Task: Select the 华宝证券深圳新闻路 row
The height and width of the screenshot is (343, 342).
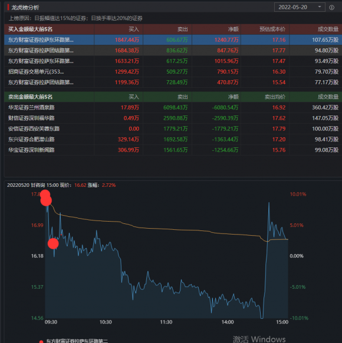Action: click(x=173, y=150)
